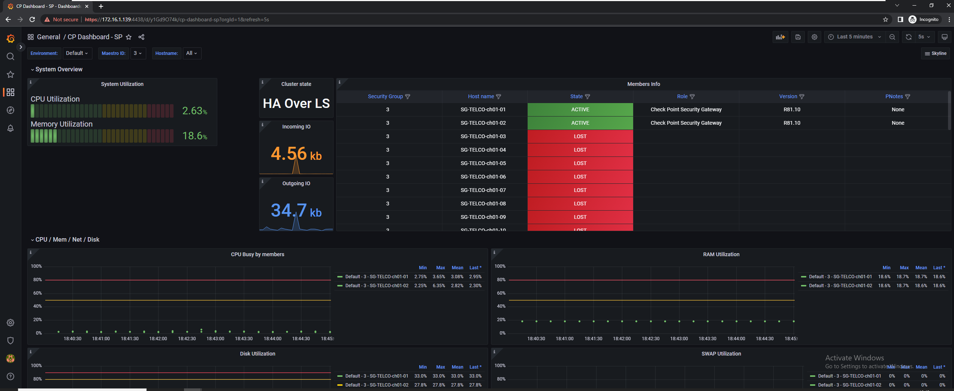Toggle SG-TELCO-ch01-01 series in RAM Utilization legend
954x391 pixels.
tap(840, 277)
